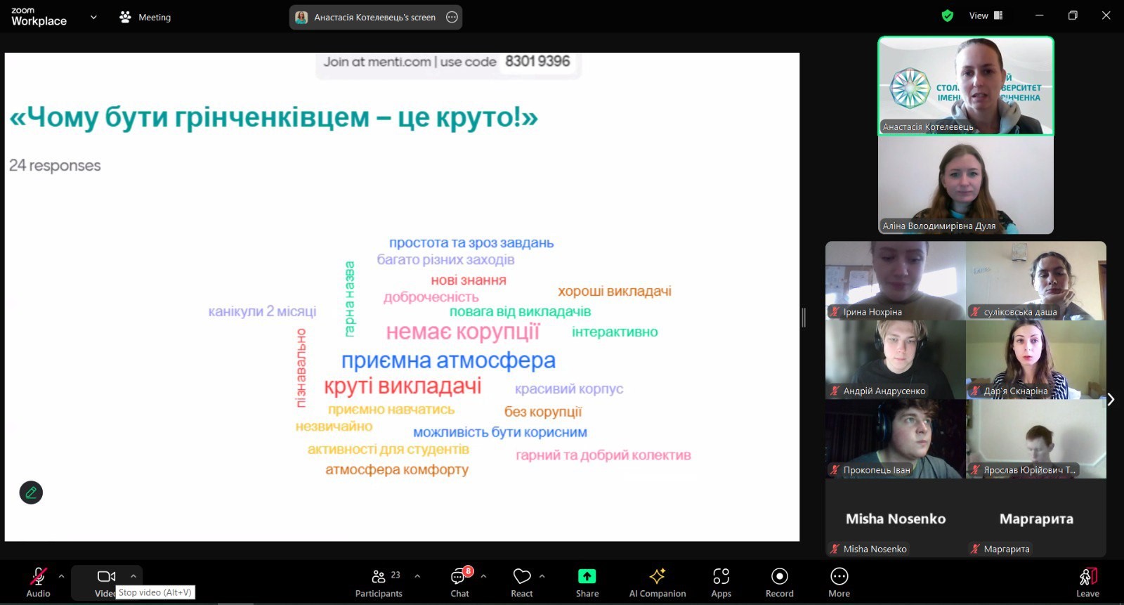Start sharing with the green Share button
The image size is (1124, 605).
click(587, 583)
